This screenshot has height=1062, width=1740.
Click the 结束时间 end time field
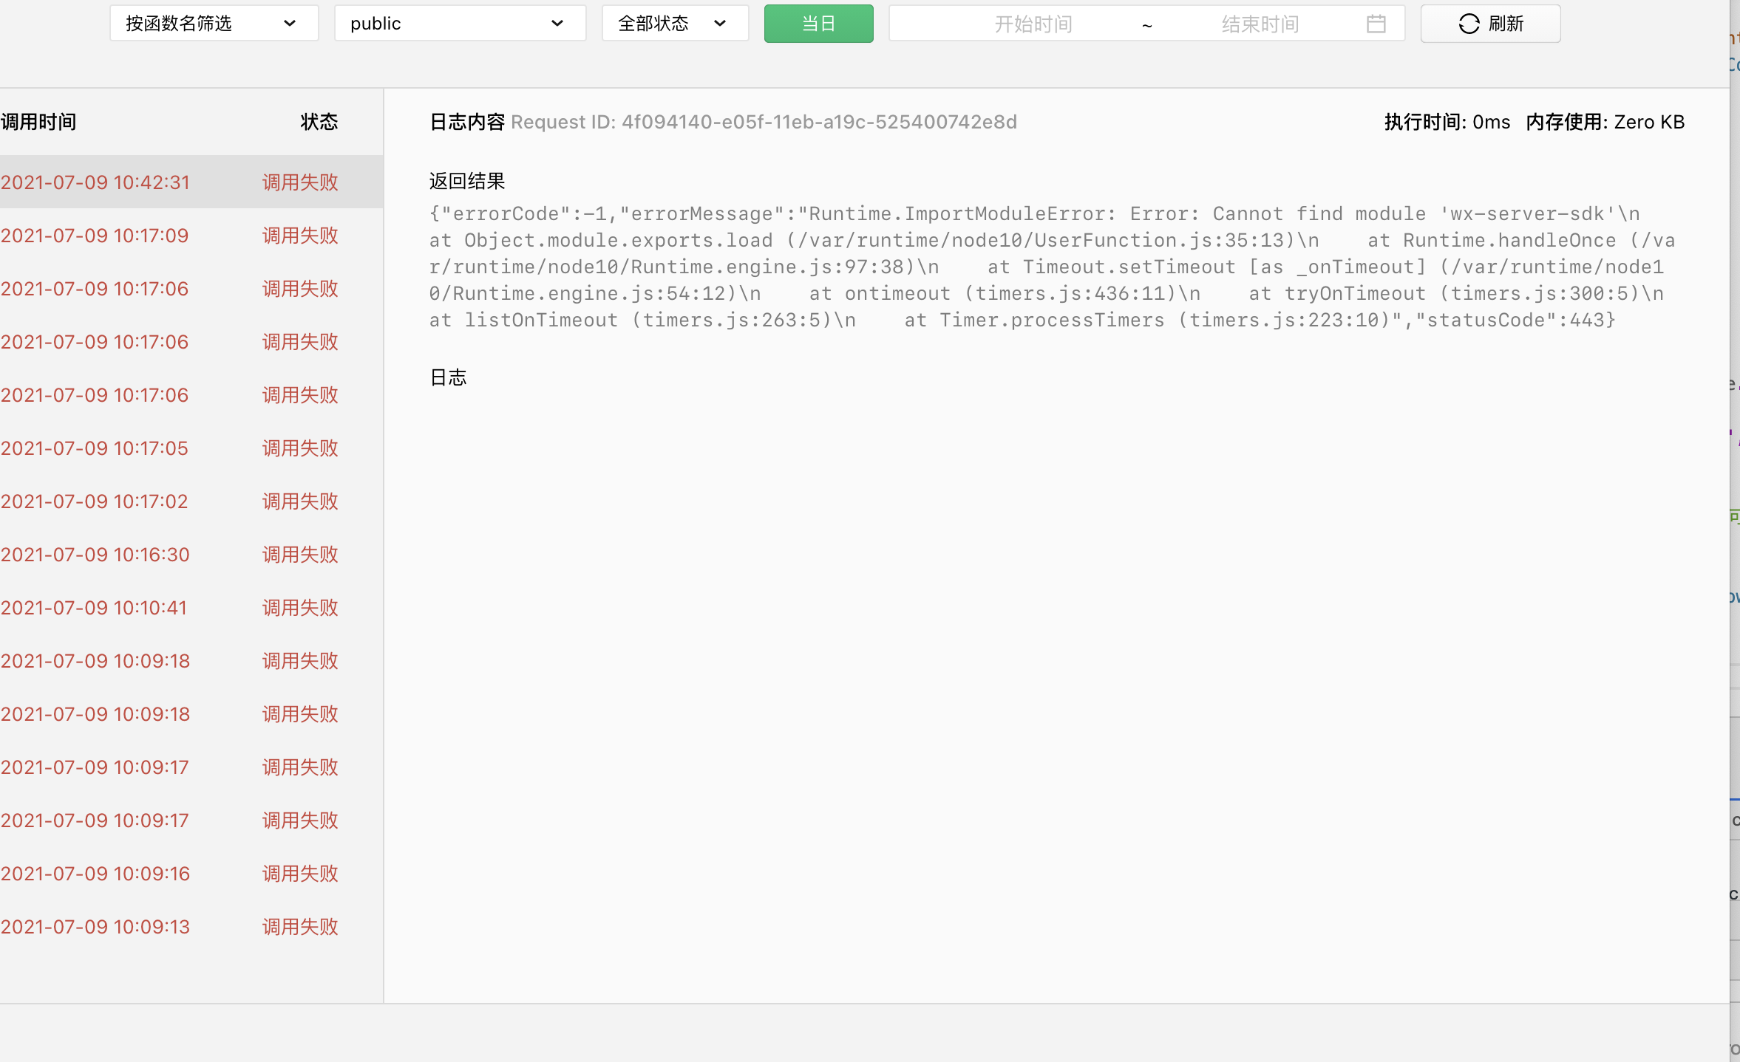click(x=1260, y=24)
